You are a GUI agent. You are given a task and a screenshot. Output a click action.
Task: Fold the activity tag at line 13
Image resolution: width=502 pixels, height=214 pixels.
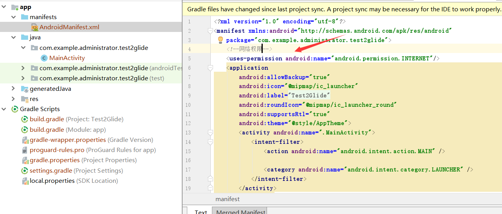[211, 133]
